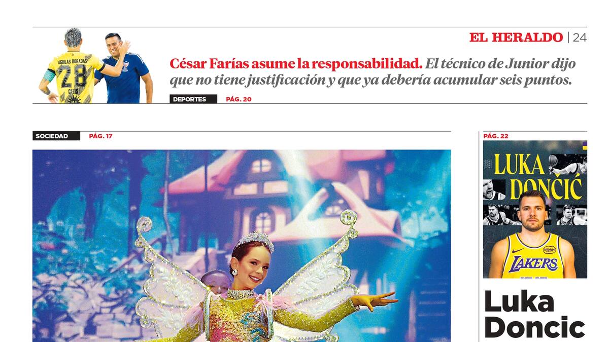This screenshot has height=342, width=609.
Task: Click the page number 24
Action: 580,37
